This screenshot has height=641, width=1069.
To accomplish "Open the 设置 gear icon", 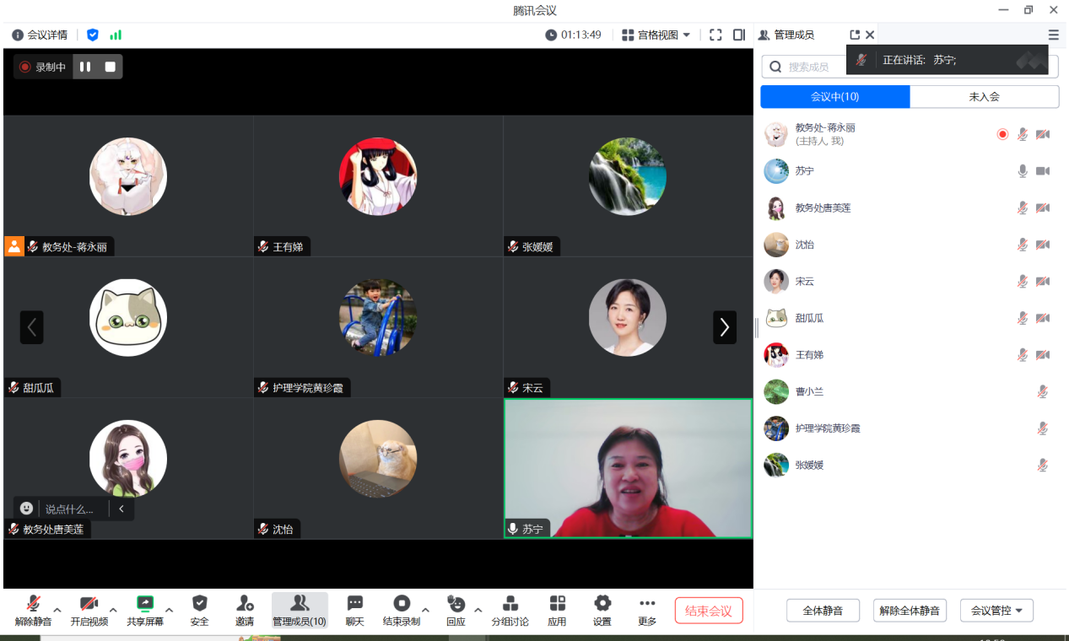I will pyautogui.click(x=602, y=604).
